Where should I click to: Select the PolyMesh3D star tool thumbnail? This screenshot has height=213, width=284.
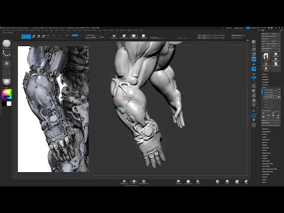click(276, 59)
